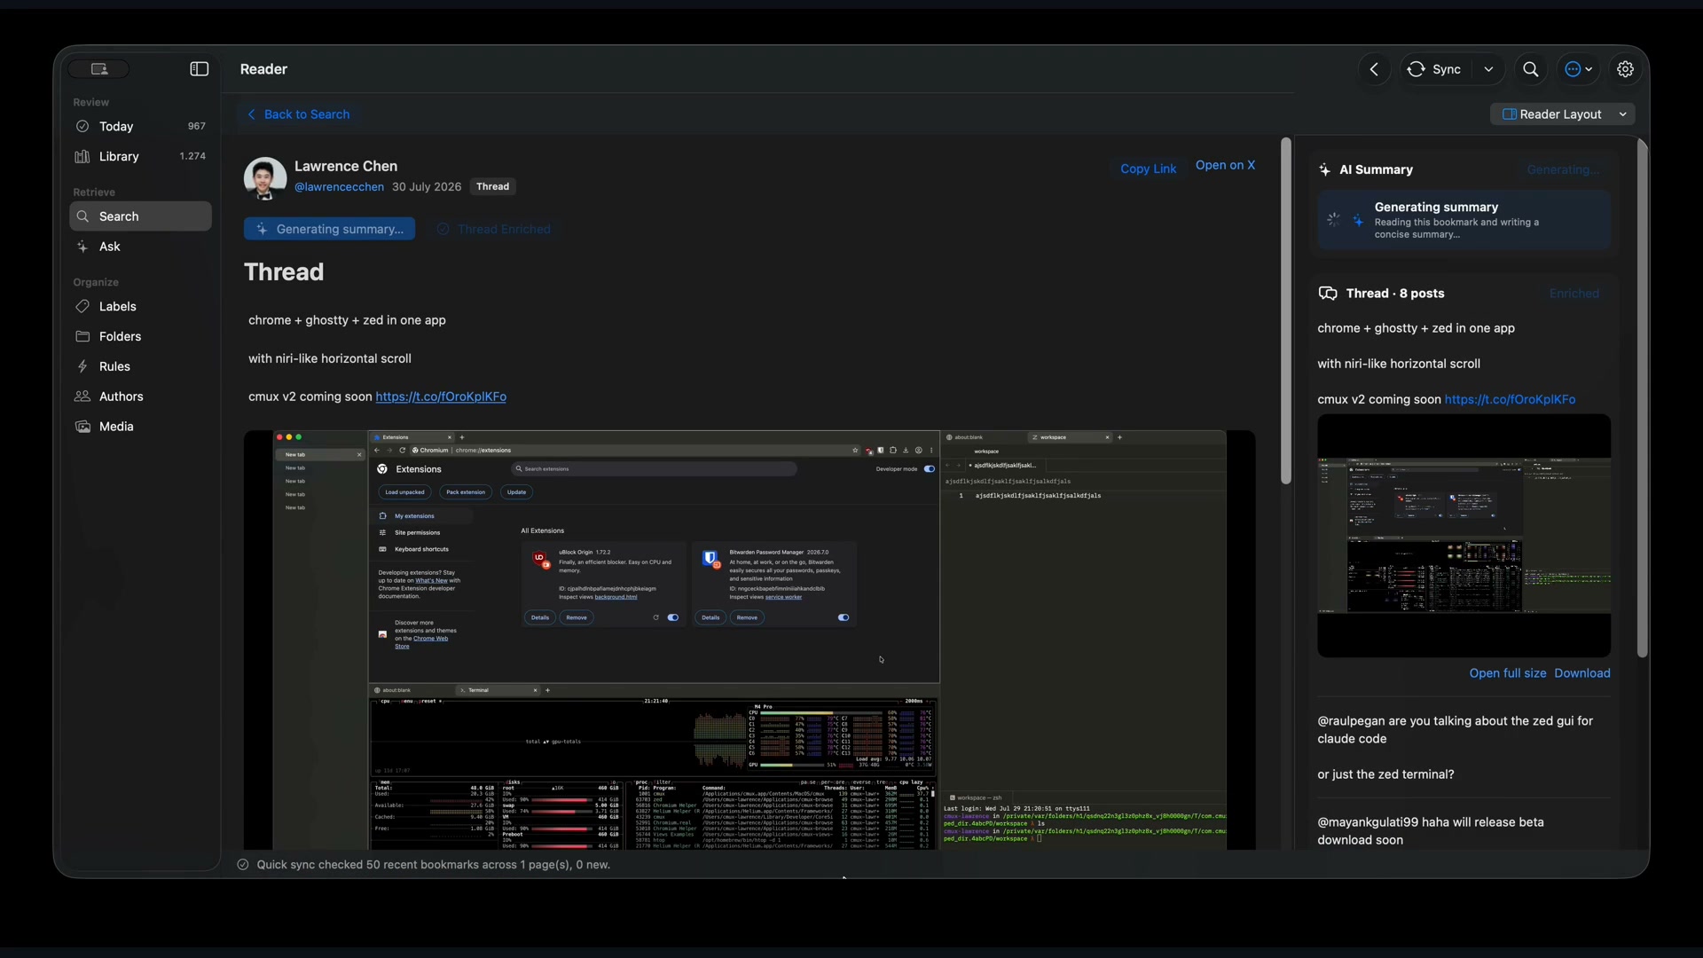Click the sparkle icon beside AI Summary

(x=1324, y=169)
